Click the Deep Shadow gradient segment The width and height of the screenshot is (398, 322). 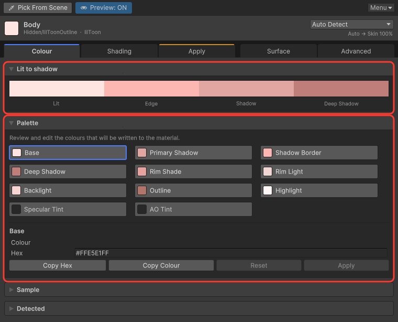click(341, 89)
